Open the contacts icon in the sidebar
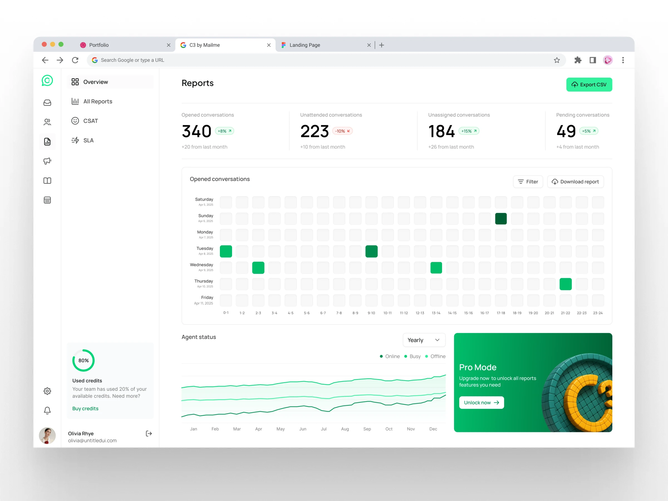668x501 pixels. tap(47, 122)
